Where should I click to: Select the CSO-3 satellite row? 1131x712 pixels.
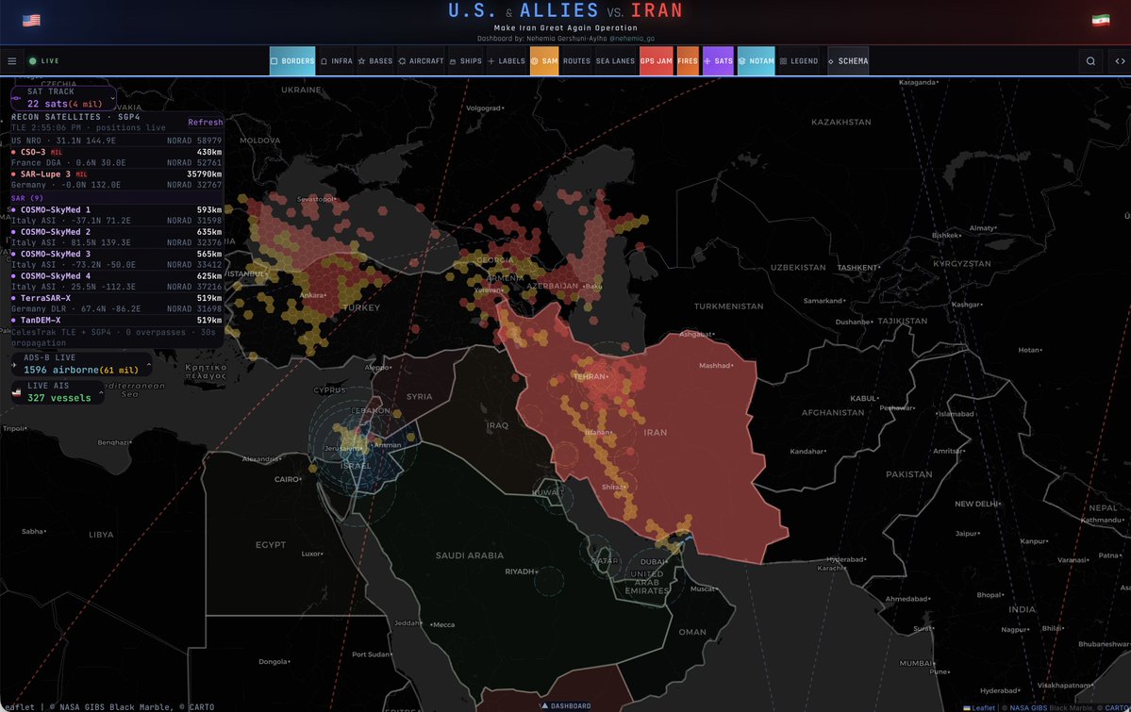(x=116, y=157)
